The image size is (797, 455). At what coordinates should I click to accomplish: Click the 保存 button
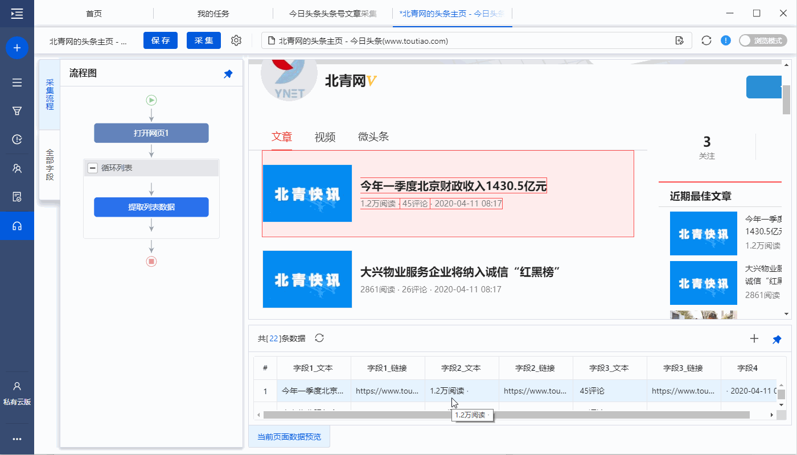tap(161, 40)
